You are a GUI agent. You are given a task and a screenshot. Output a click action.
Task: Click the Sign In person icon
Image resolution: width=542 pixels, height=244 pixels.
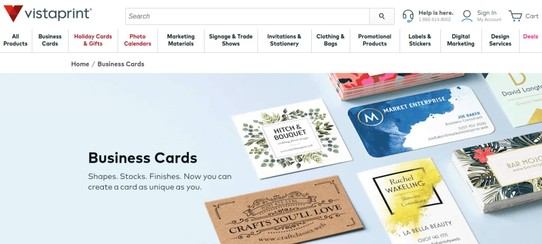[467, 16]
